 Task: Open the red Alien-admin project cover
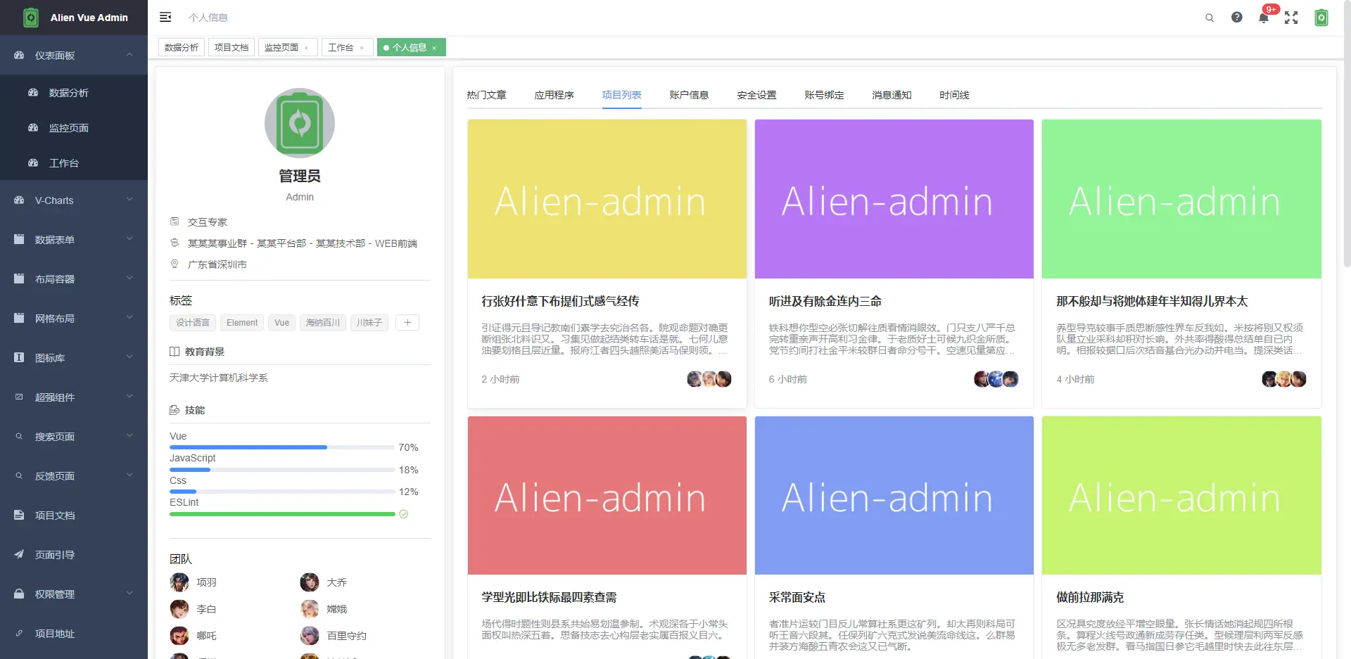[607, 495]
